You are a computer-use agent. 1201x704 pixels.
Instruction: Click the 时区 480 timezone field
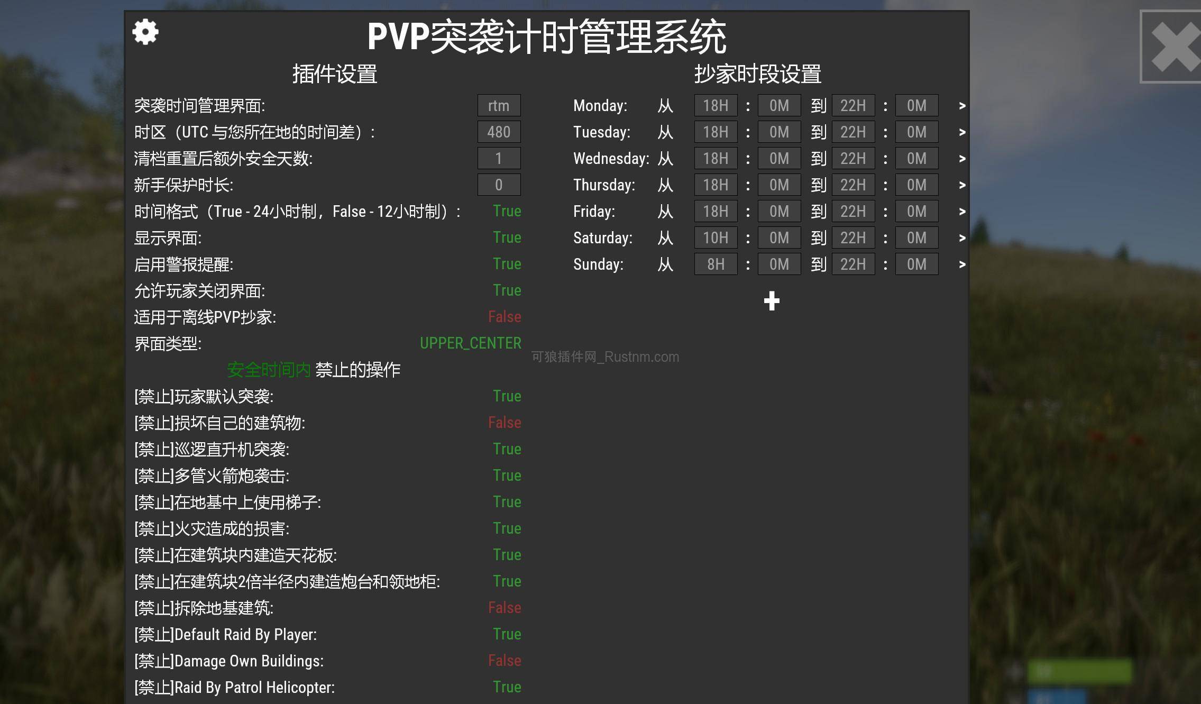[498, 132]
